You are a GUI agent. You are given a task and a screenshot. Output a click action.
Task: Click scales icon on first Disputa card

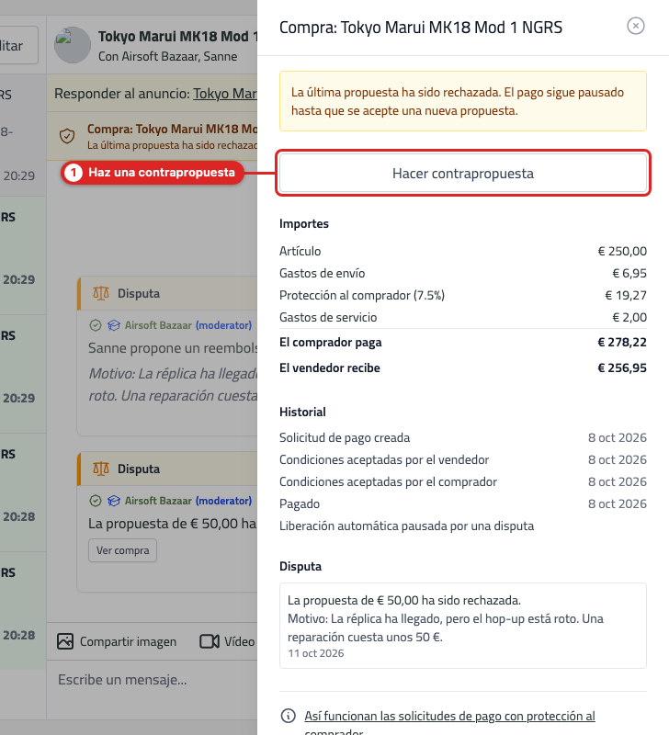(x=101, y=293)
